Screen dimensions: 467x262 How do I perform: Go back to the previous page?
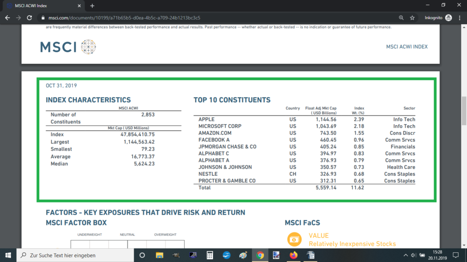click(x=7, y=18)
